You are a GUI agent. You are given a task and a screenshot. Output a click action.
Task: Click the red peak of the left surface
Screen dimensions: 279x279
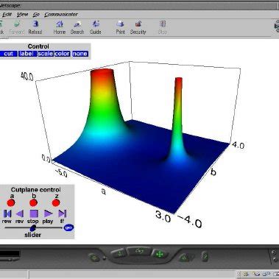(x=102, y=74)
